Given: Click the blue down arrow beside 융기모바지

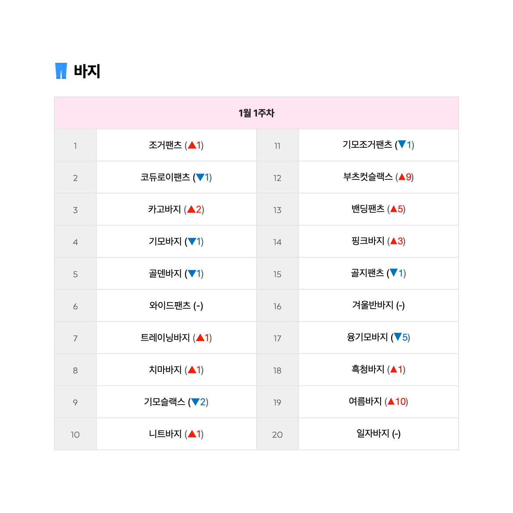Looking at the screenshot, I should (x=398, y=337).
